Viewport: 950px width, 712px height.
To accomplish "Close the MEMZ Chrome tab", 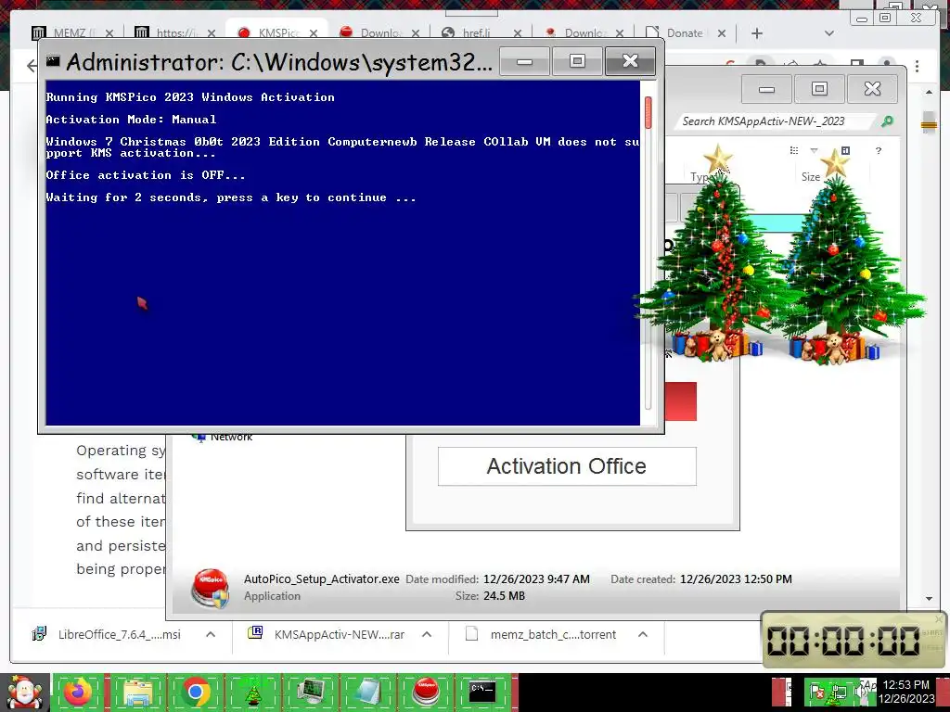I will (109, 33).
